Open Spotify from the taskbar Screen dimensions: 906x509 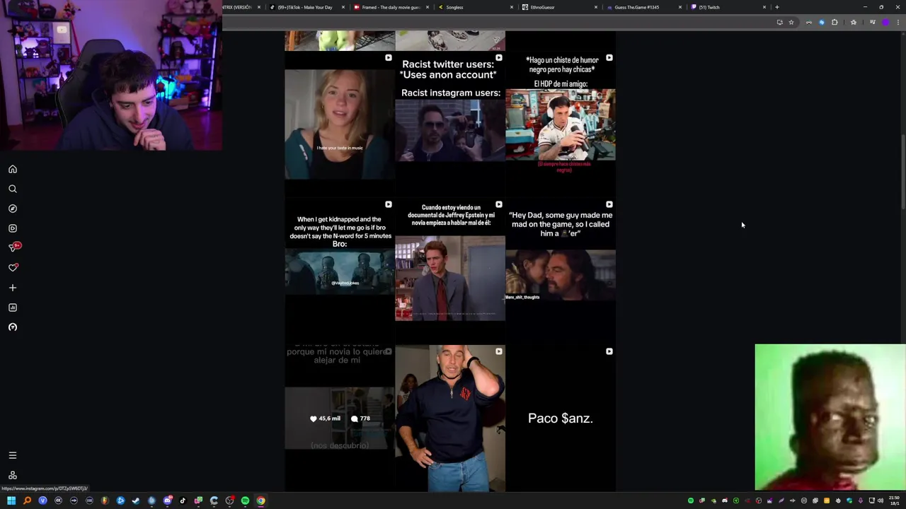pos(245,501)
